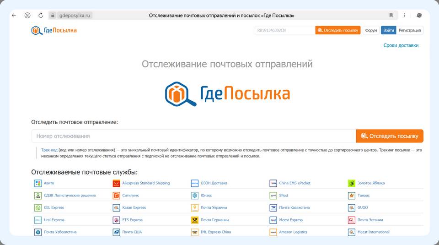
Task: Click the browser reload icon
Action: [40, 15]
